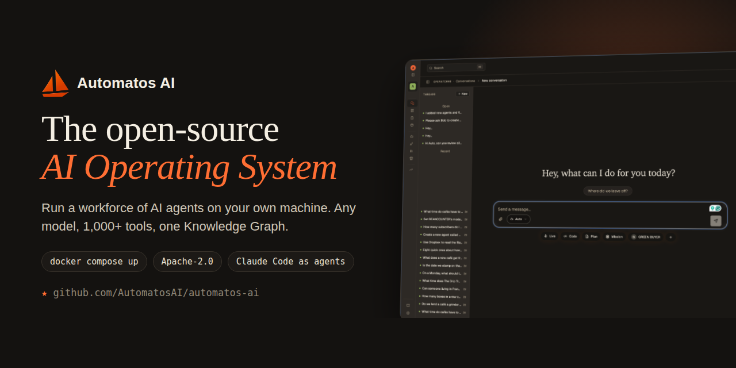Screen dimensions: 736x368
Task: Select the Conversations breadcrumb item
Action: click(x=466, y=81)
